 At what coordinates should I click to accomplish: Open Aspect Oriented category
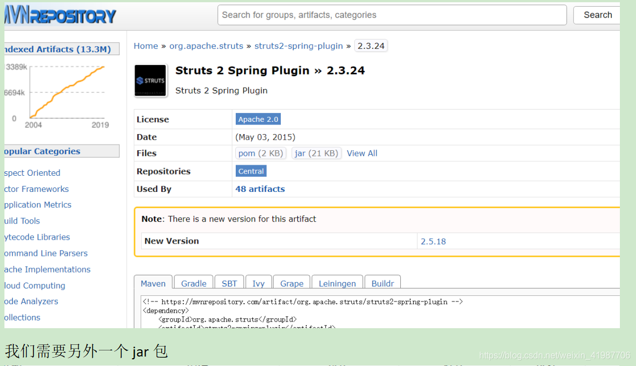(x=32, y=173)
